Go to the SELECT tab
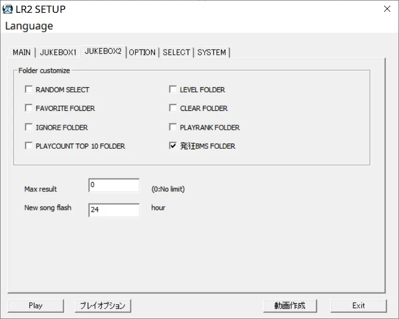 [x=176, y=52]
